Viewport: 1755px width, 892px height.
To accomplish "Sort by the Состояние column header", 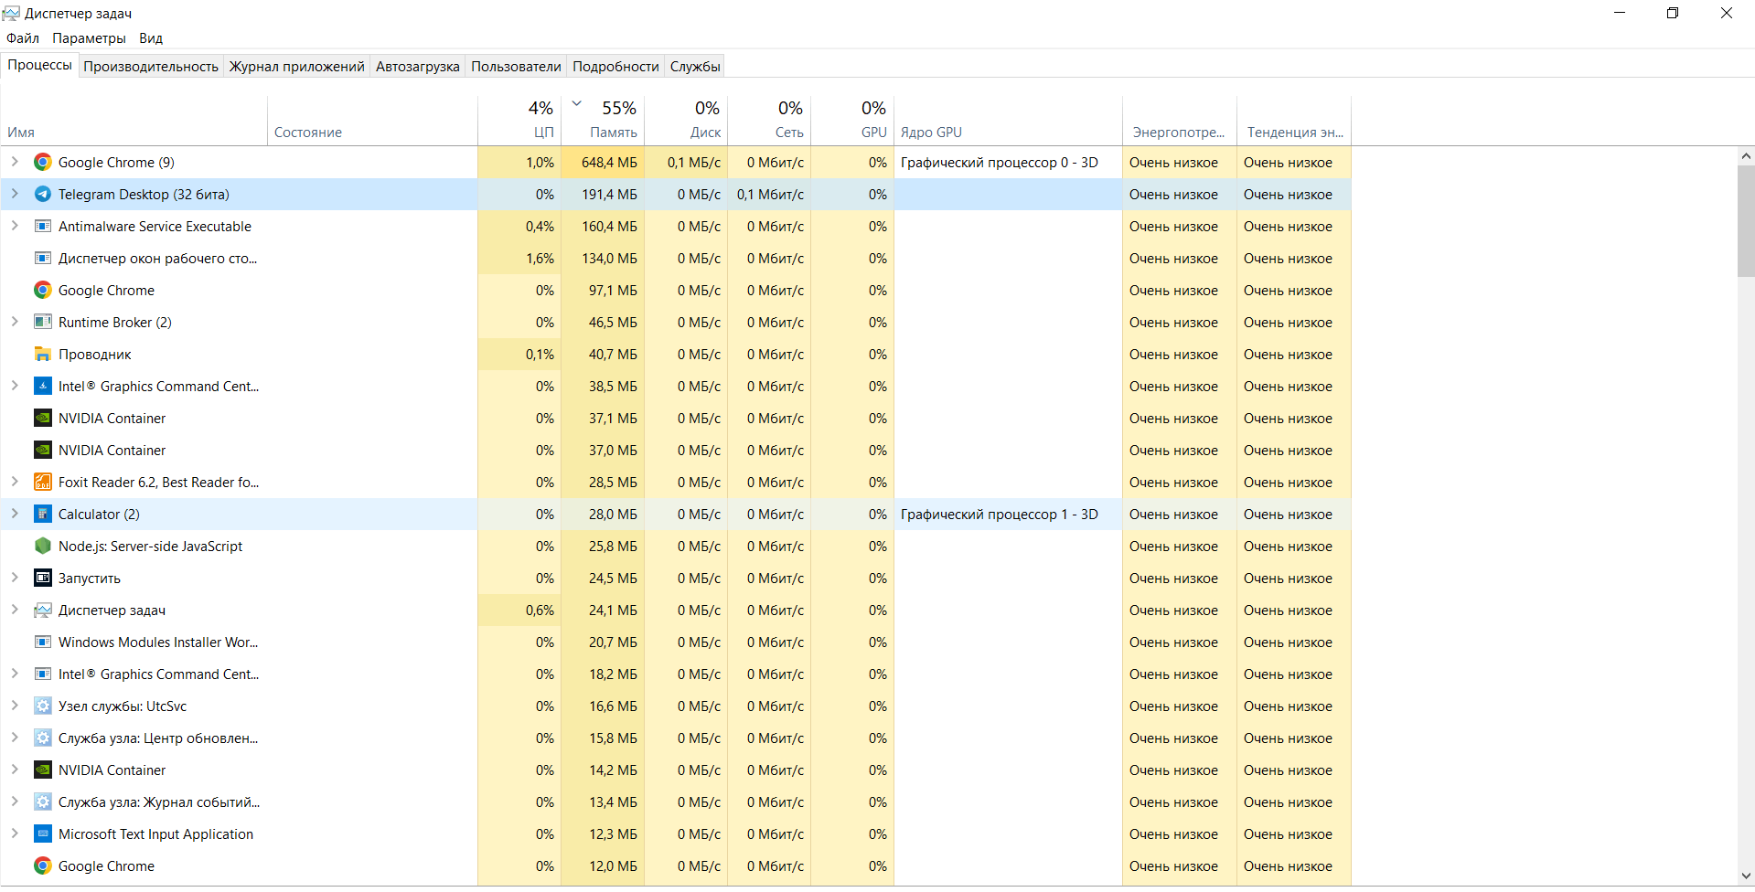I will (x=372, y=121).
